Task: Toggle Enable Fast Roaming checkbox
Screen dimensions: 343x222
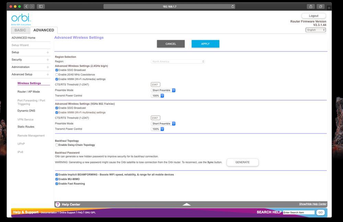Action: coord(57,184)
